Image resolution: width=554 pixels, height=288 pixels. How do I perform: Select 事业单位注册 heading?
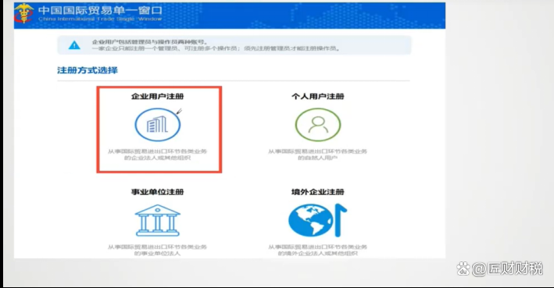(x=158, y=192)
